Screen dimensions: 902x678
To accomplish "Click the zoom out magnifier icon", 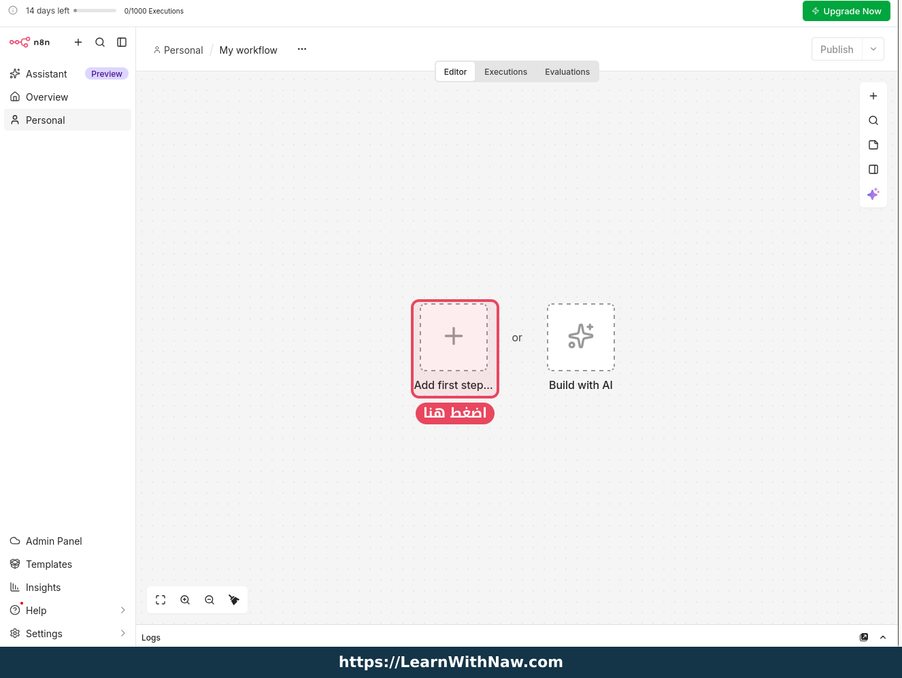I will [x=210, y=600].
